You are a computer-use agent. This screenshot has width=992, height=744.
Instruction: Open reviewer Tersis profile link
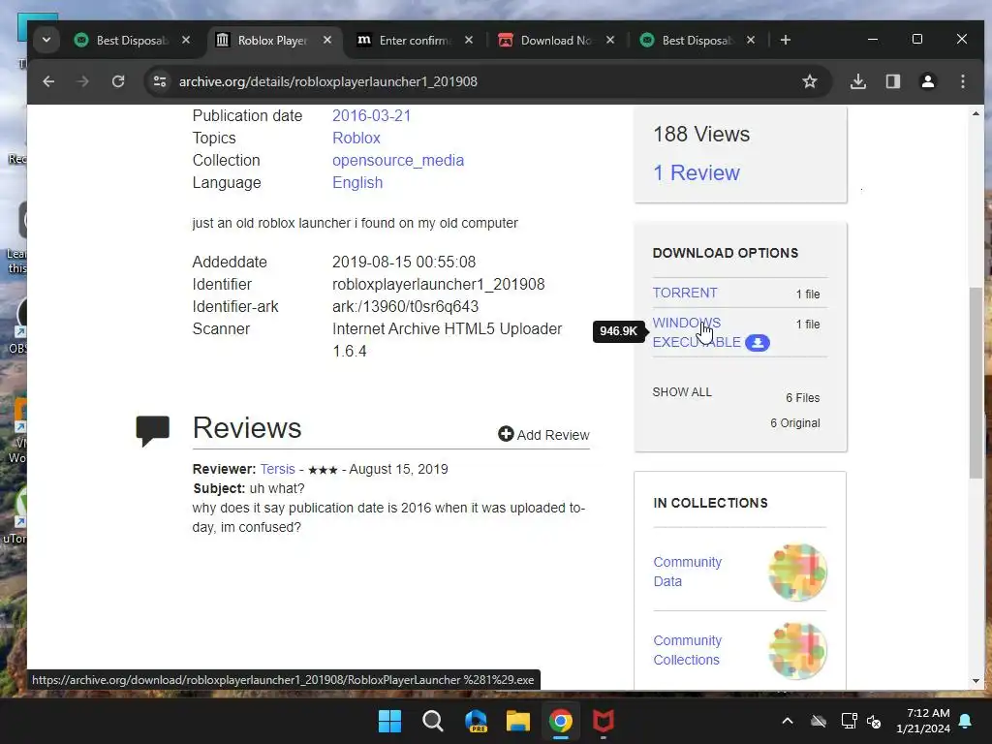point(277,470)
